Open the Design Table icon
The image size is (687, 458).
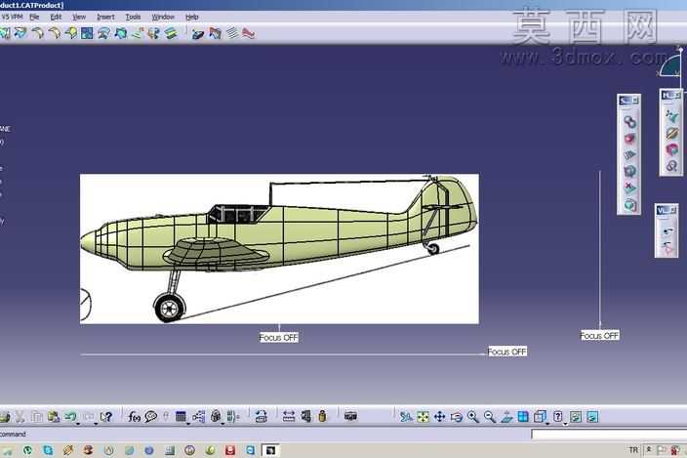point(181,416)
